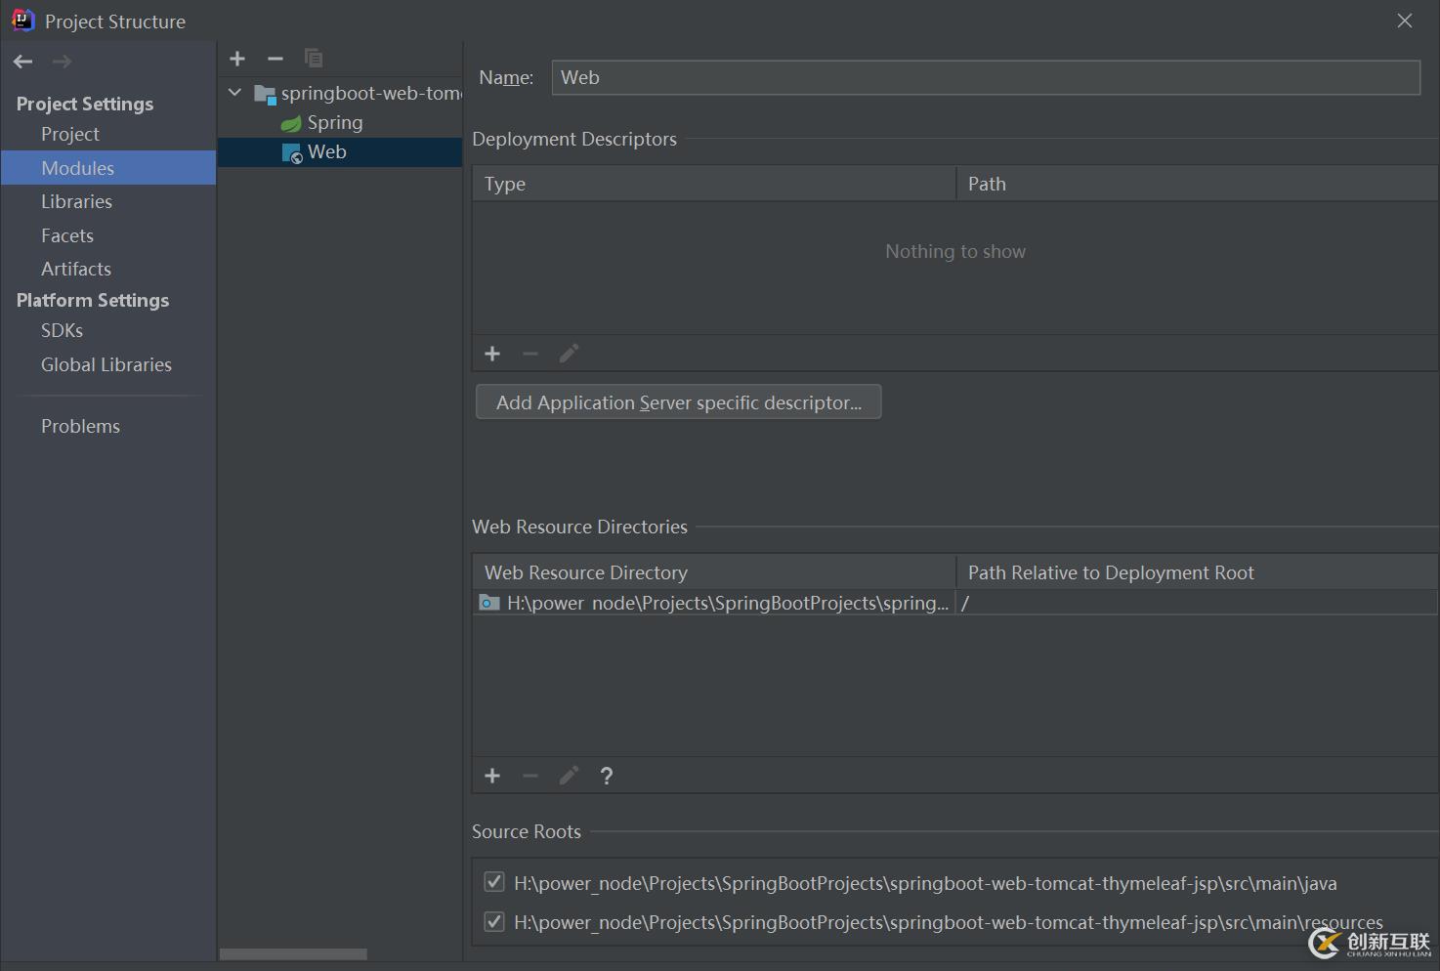Screen dimensions: 1440x971
Task: Add a web resource directory with plus icon
Action: coord(492,776)
